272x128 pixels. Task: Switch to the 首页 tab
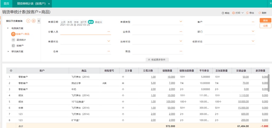(6, 4)
